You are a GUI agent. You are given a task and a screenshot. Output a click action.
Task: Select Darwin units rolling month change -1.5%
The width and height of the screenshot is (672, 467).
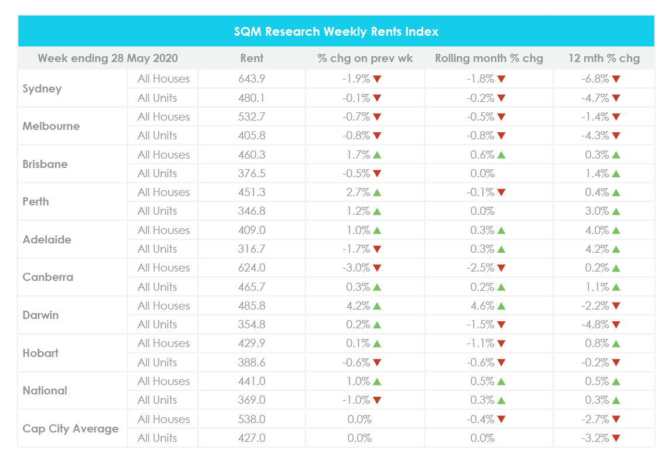click(x=481, y=324)
